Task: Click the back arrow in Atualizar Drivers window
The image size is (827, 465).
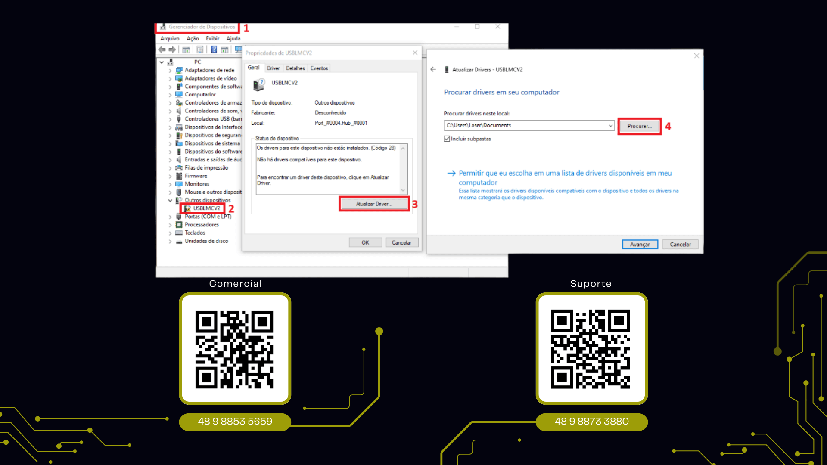Action: point(433,69)
